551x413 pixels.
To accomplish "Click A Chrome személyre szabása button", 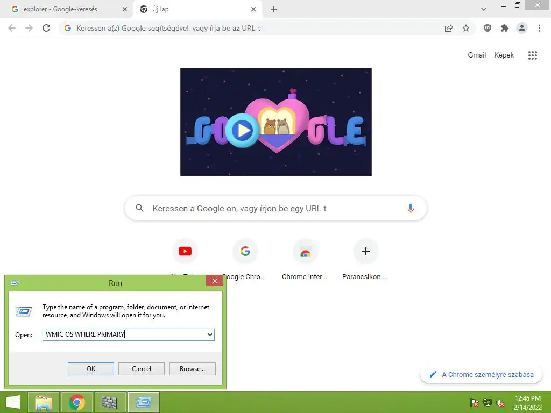I will point(481,374).
